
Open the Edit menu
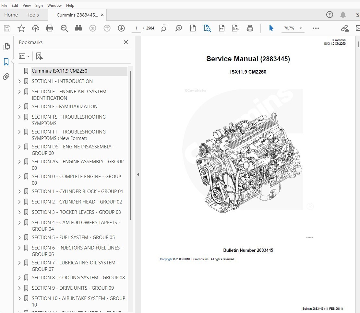tap(15, 5)
